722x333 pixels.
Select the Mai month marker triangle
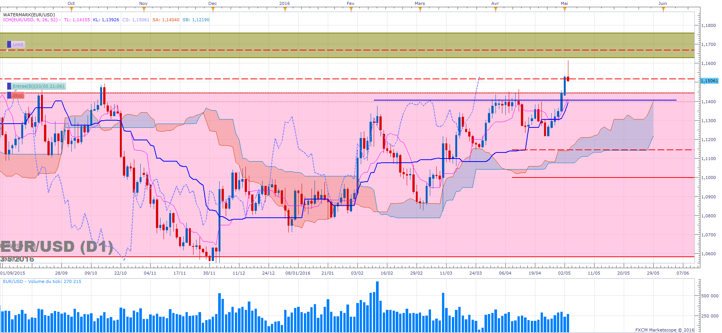point(565,9)
